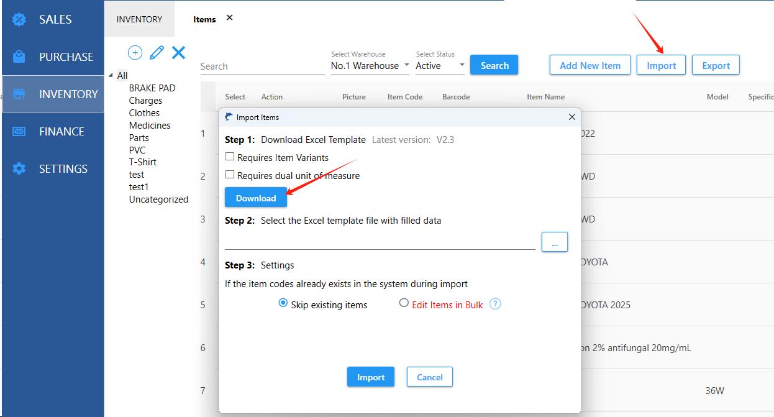Viewport: 774px width, 417px height.
Task: Open the Select Status dropdown
Action: pos(440,66)
